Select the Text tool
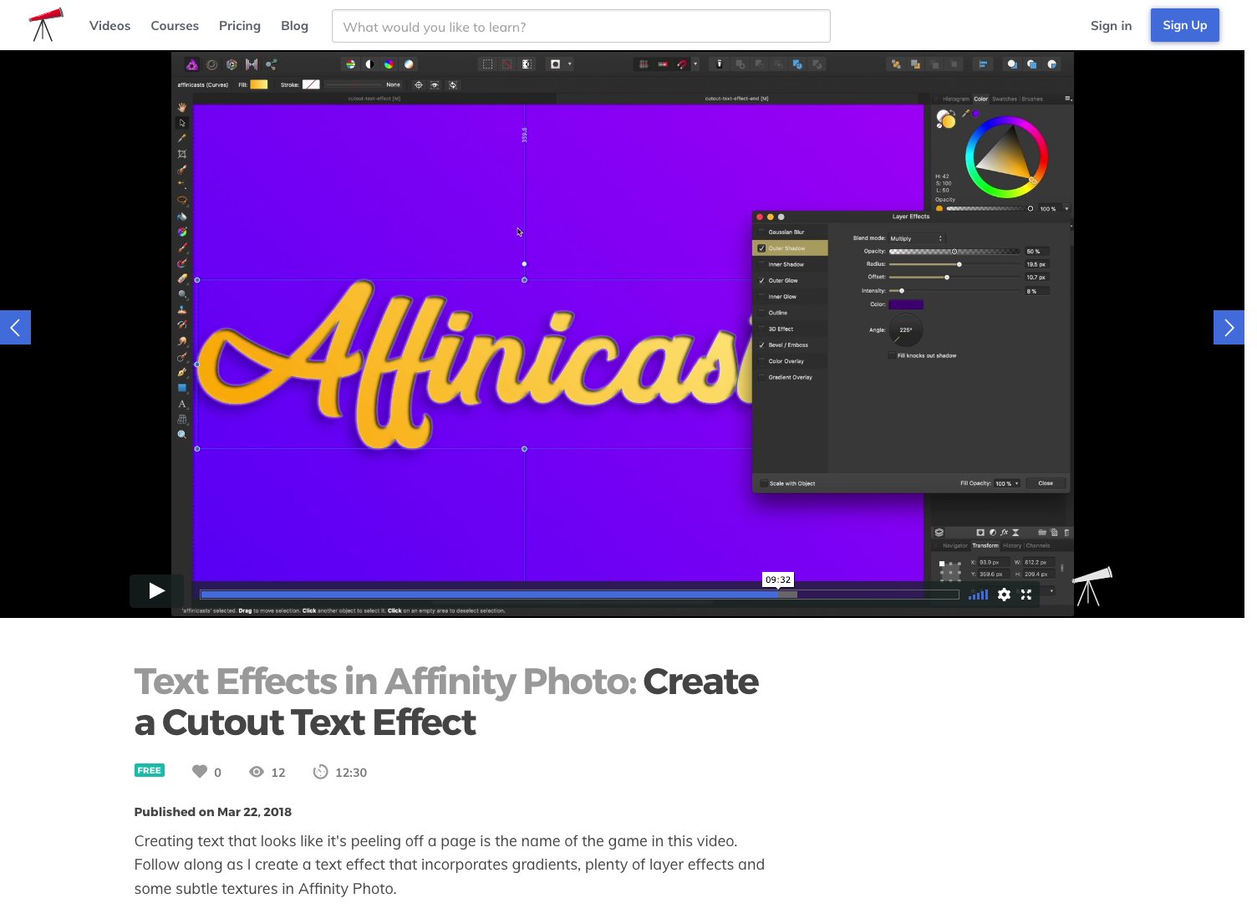The width and height of the screenshot is (1257, 924). tap(182, 403)
